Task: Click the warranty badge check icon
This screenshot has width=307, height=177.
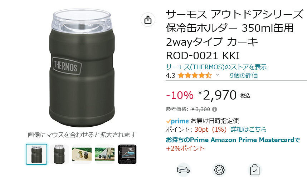Action: (219, 170)
